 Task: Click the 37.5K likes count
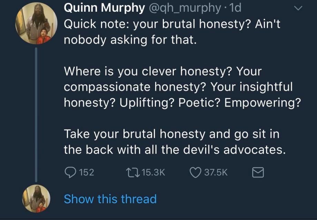coord(216,172)
